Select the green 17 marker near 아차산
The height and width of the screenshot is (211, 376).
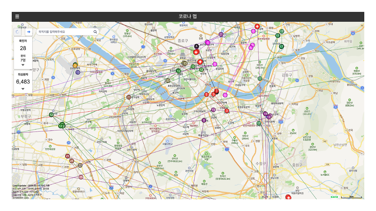(x=260, y=79)
